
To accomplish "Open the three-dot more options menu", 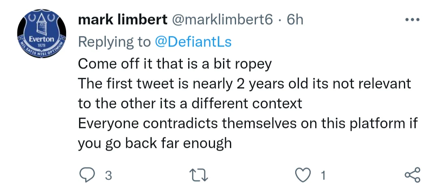I will tap(413, 20).
